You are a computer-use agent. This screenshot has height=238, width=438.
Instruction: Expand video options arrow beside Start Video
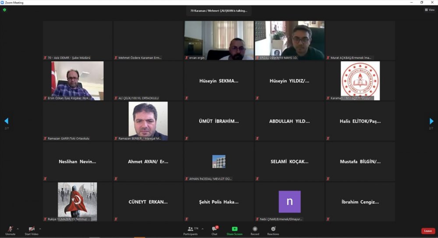click(x=40, y=228)
